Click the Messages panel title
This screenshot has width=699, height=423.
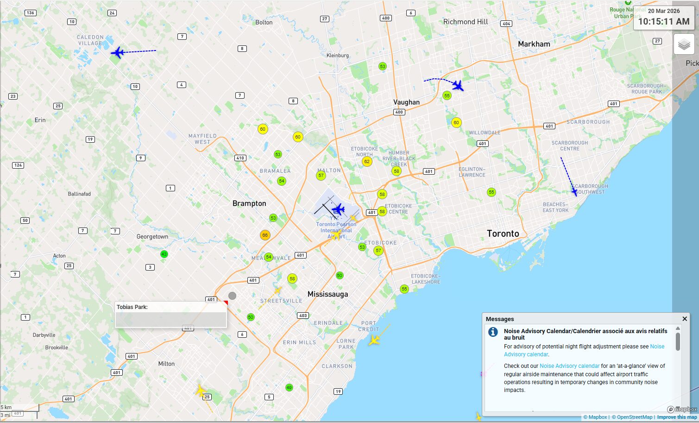click(500, 319)
